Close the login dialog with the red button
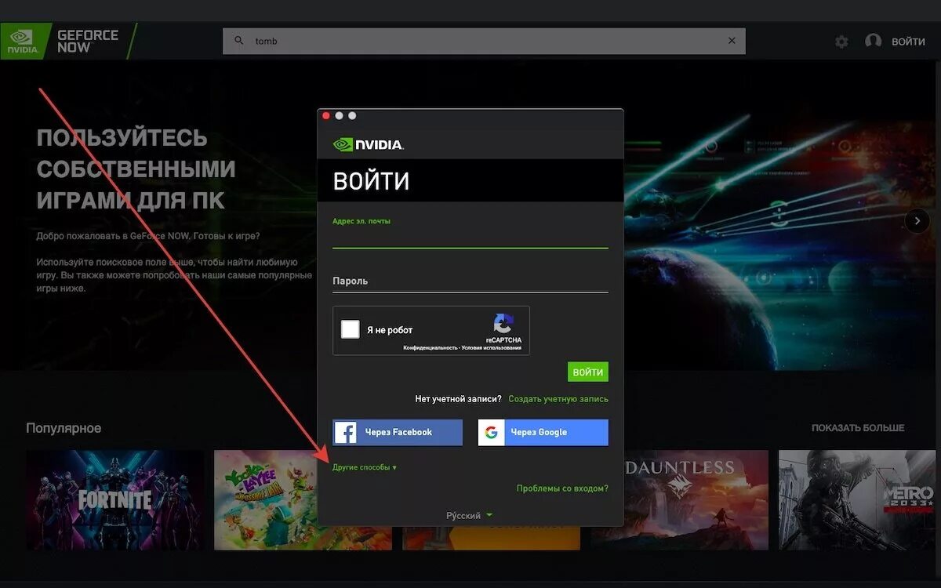The image size is (941, 588). click(x=326, y=116)
